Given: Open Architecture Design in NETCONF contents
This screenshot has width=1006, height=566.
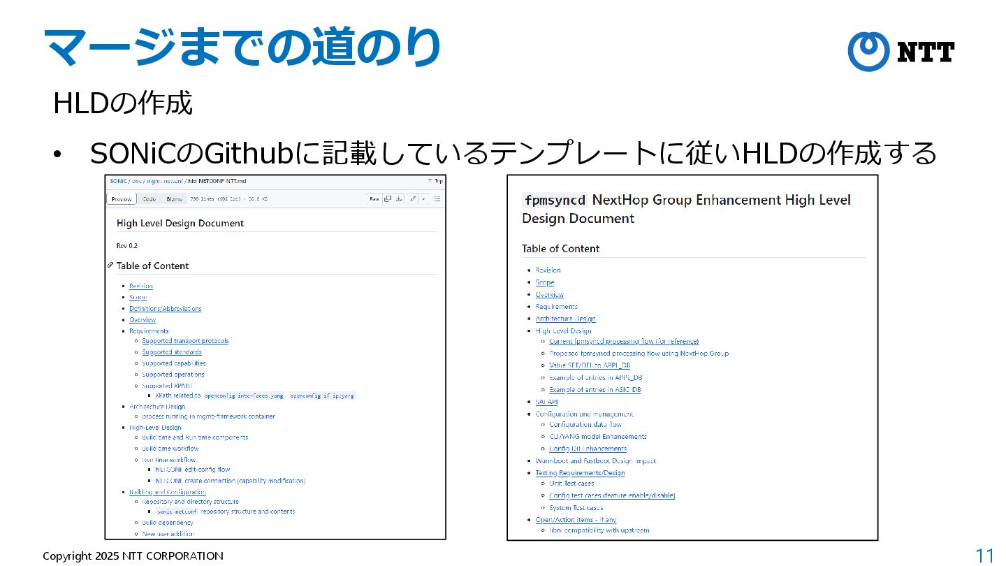Looking at the screenshot, I should click(x=157, y=407).
